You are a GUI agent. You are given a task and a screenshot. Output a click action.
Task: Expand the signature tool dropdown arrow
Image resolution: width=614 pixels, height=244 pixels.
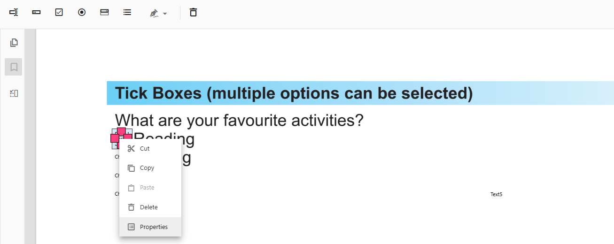point(165,14)
